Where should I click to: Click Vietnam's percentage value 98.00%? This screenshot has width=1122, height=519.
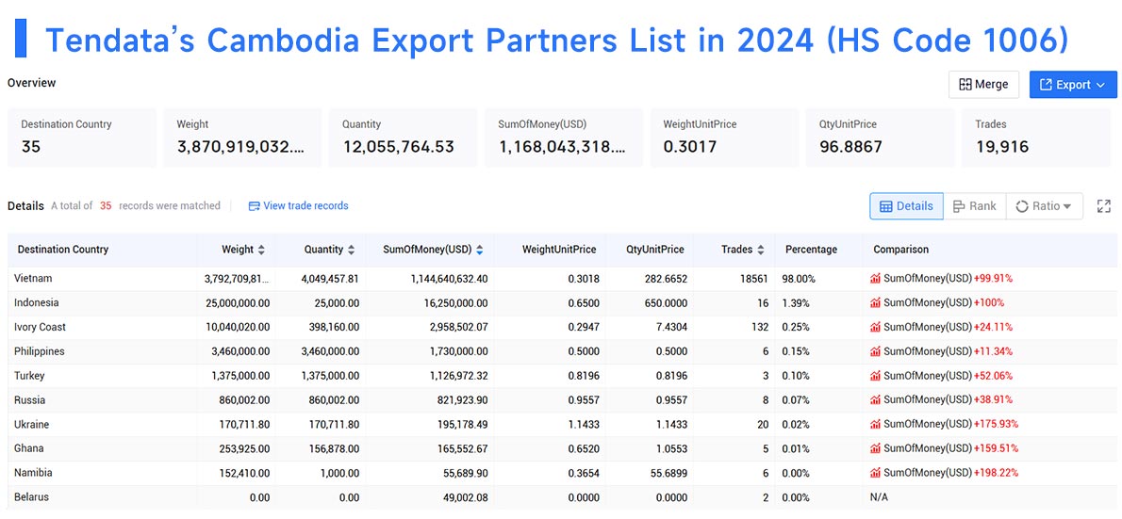(800, 279)
